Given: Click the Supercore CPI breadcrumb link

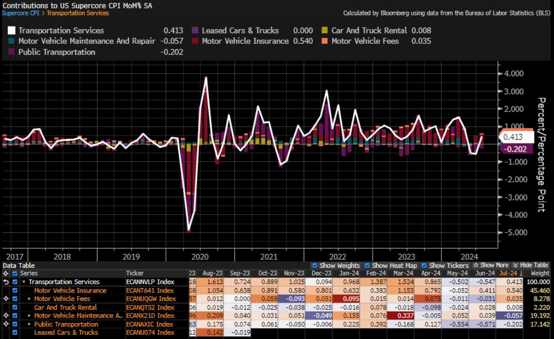Looking at the screenshot, I should (x=21, y=13).
